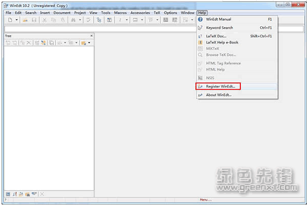Close the Tree panel with X
Viewport: 307px width, 205px height.
[92, 36]
